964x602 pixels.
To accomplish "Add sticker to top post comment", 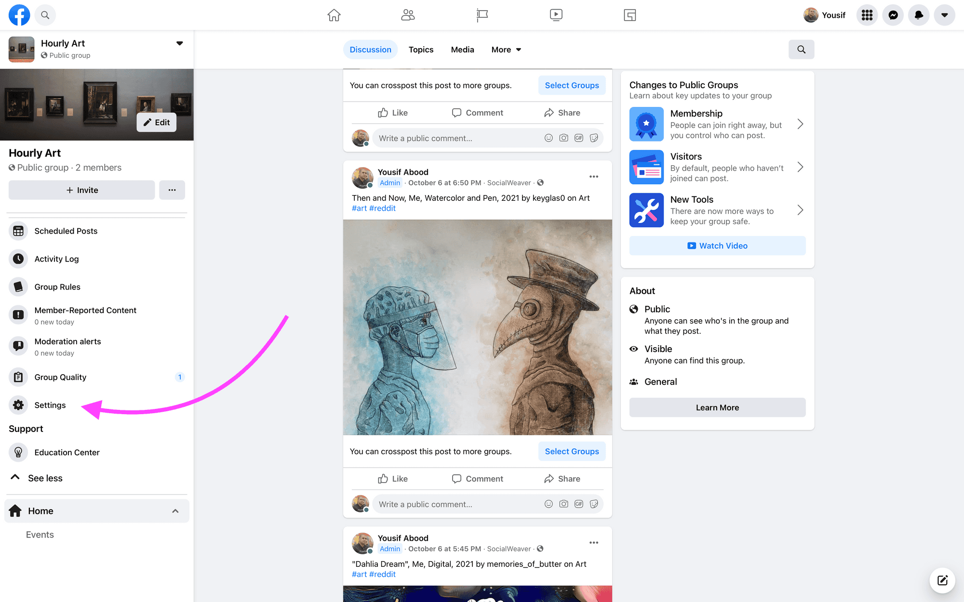I will point(594,138).
